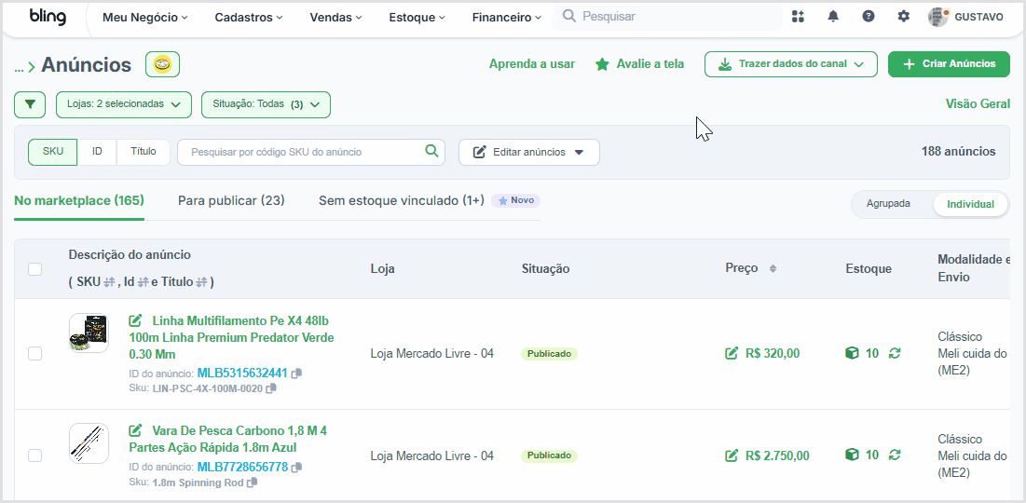Click the star icon beside Avalie a tela
The height and width of the screenshot is (503, 1026).
coord(602,64)
